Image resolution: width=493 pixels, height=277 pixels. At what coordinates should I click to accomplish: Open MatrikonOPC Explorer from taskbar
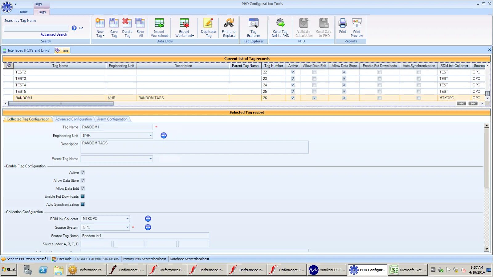click(327, 270)
